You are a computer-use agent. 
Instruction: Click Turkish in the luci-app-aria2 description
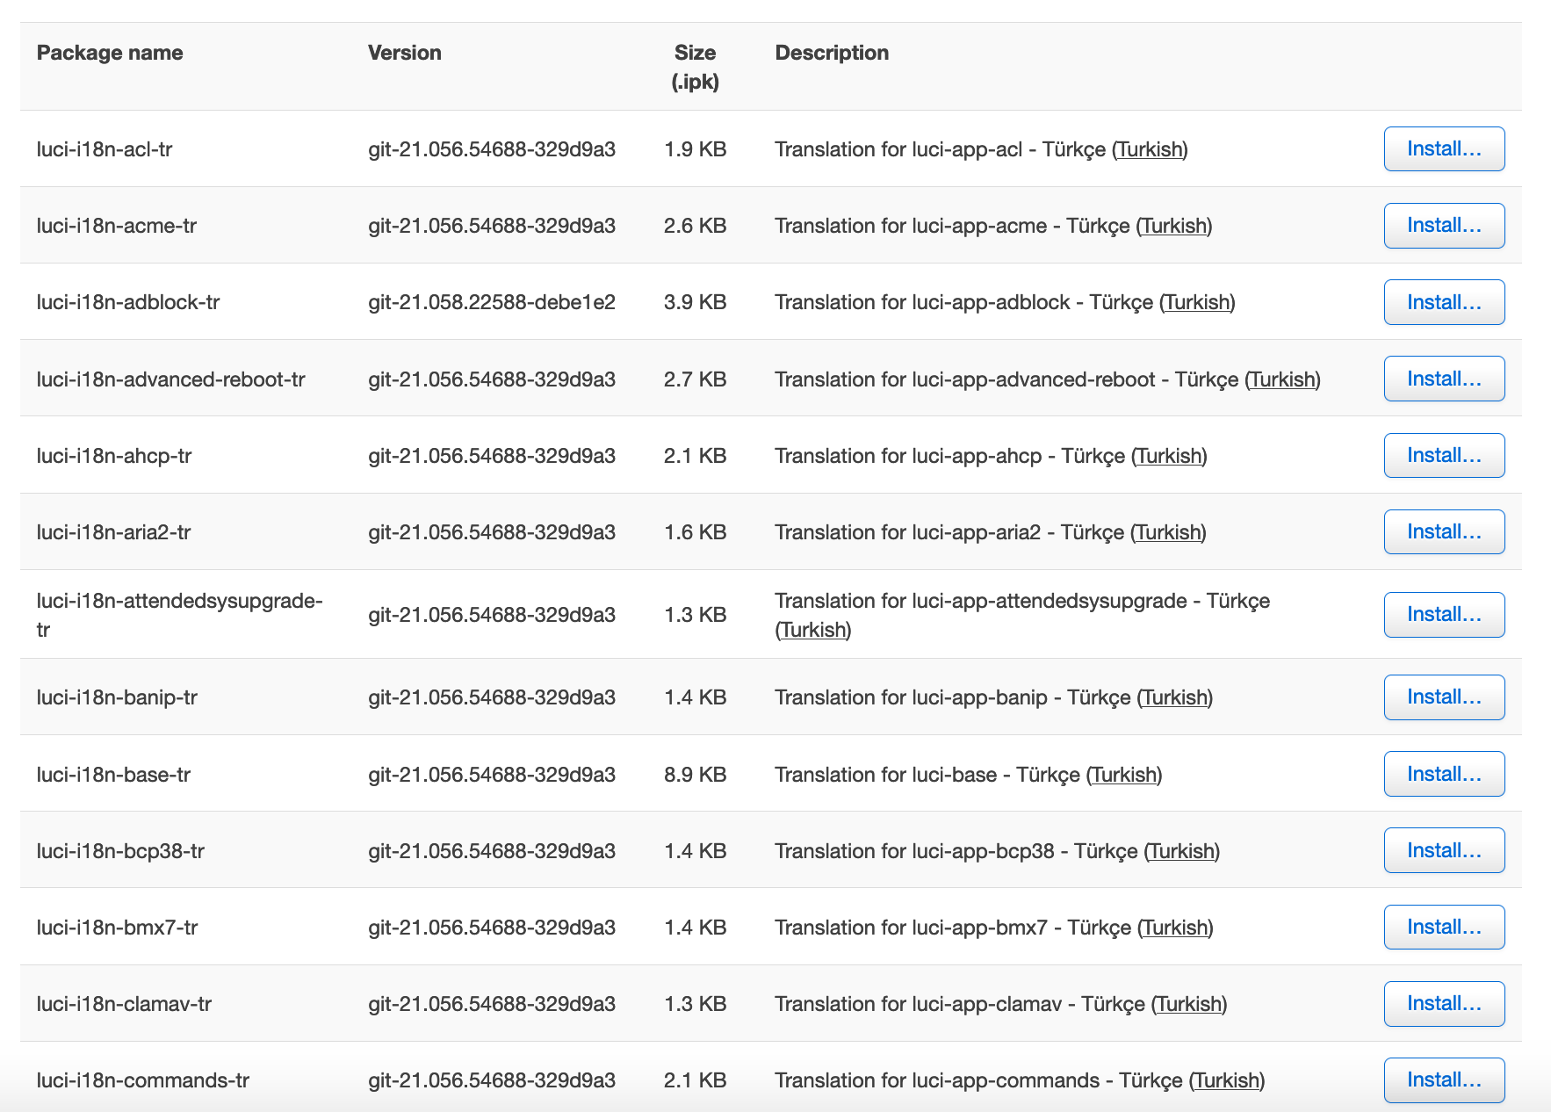1168,532
